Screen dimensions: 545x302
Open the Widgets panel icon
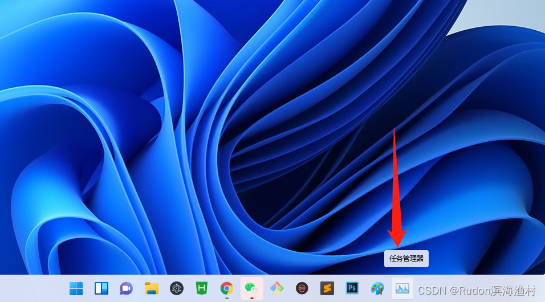point(101,288)
